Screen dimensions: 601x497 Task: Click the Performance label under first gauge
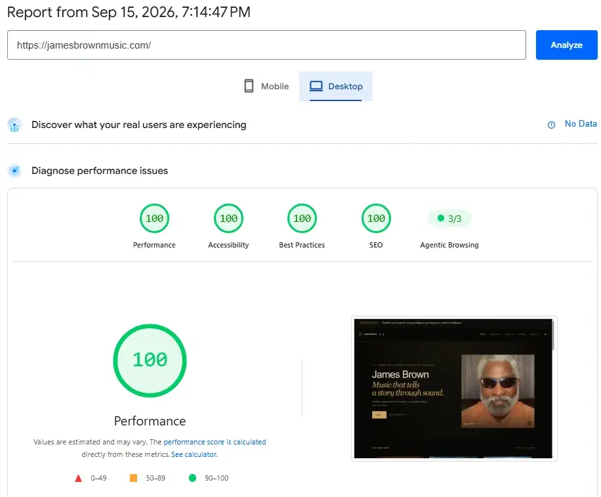tap(154, 245)
